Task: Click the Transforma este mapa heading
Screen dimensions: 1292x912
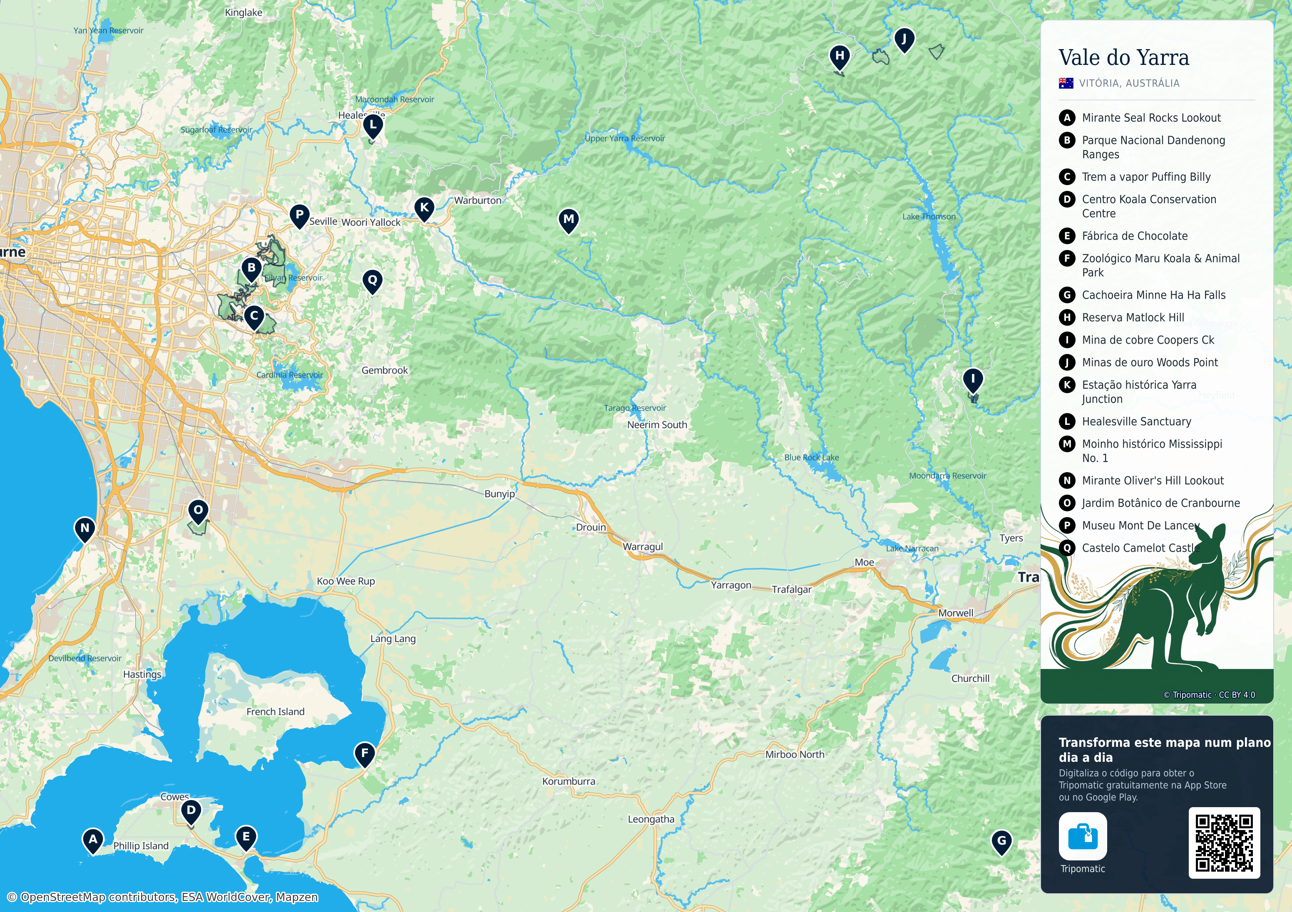Action: click(1165, 749)
